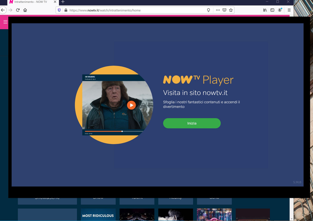Close the Intrattenimento - NOW TV tab
The height and width of the screenshot is (221, 313).
(x=55, y=2)
